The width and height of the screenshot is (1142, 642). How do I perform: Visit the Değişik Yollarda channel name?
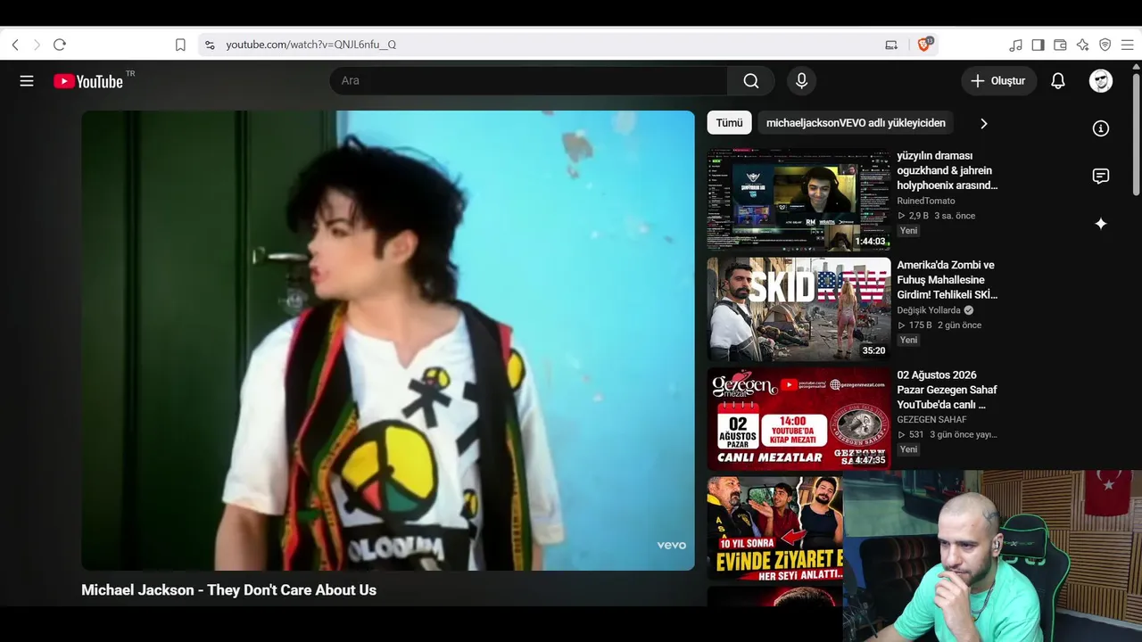coord(929,310)
